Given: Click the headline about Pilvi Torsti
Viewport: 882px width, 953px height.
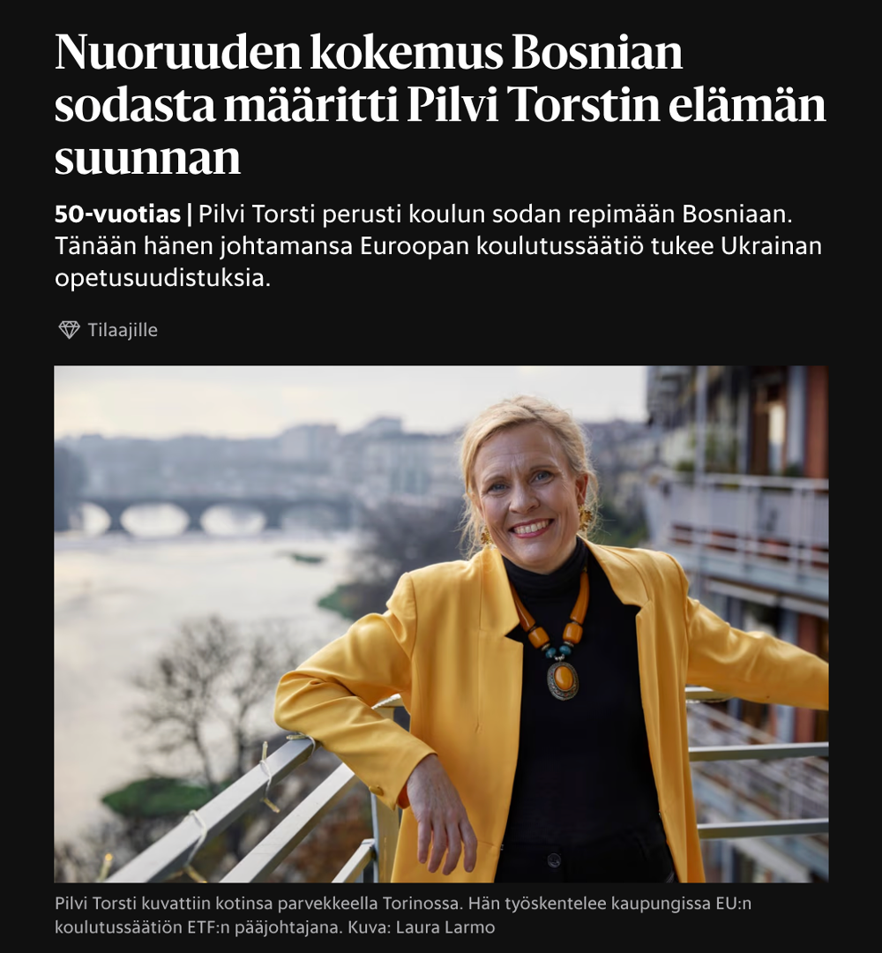Looking at the screenshot, I should tap(440, 104).
